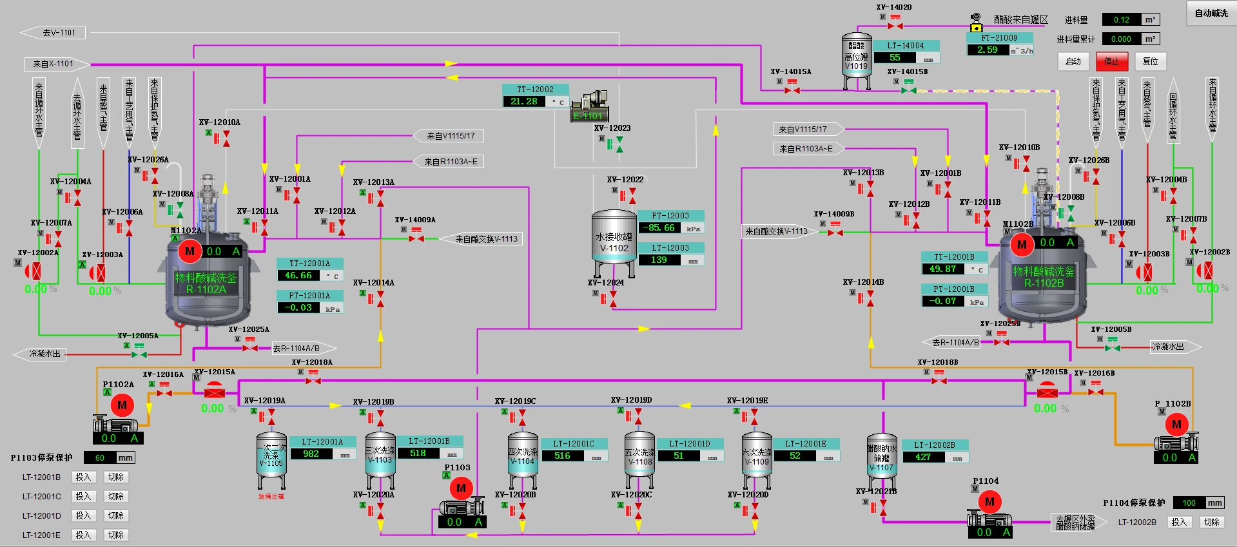Select the P1103 pump motor symbol
Screen dimensions: 1237x547
coord(461,488)
